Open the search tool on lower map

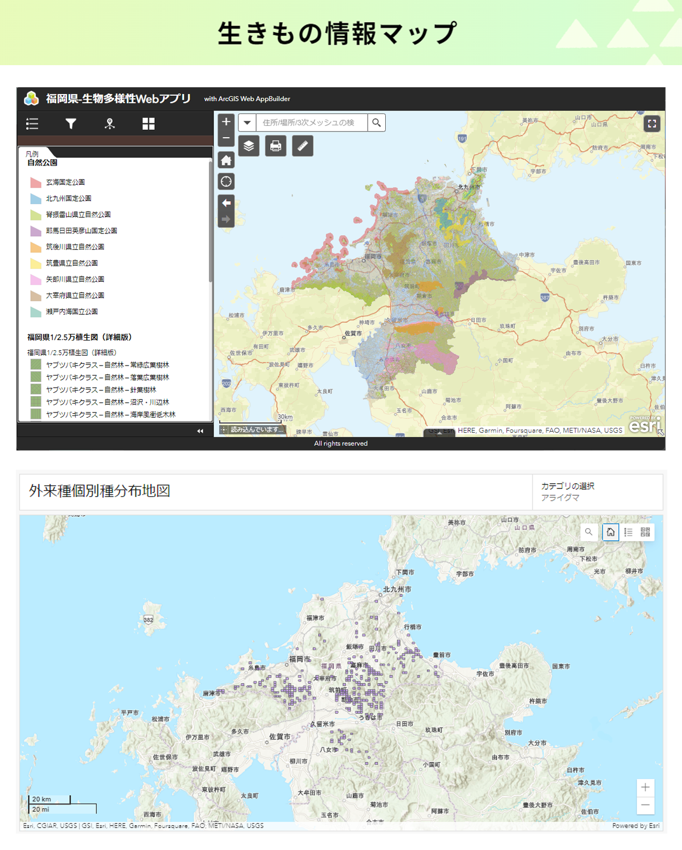tap(589, 532)
